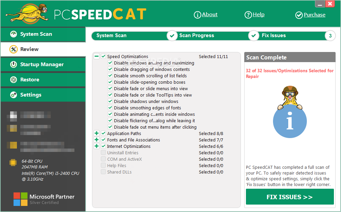341x212 pixels.
Task: Toggle Speed Optimizations group checkbox
Action: [103, 56]
